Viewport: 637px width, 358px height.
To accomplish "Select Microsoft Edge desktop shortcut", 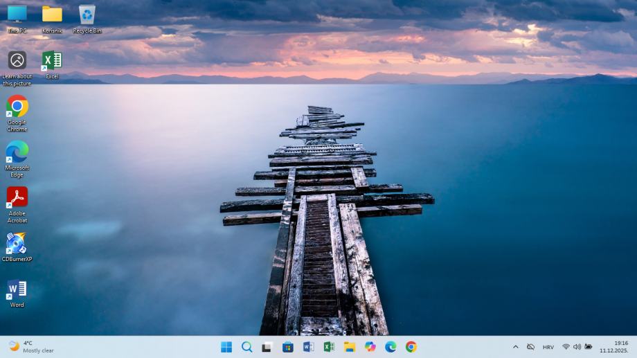I will [x=17, y=159].
